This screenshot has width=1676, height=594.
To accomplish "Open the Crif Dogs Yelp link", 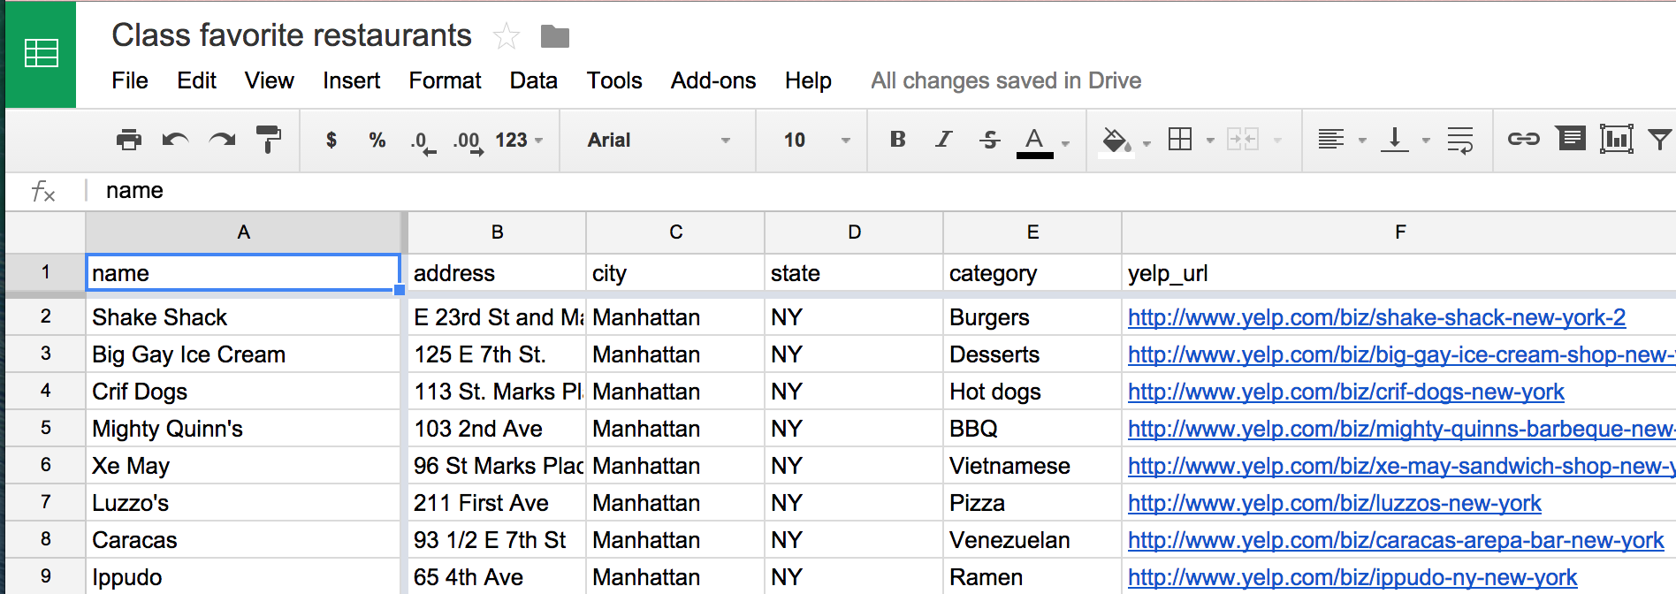I will click(1345, 392).
